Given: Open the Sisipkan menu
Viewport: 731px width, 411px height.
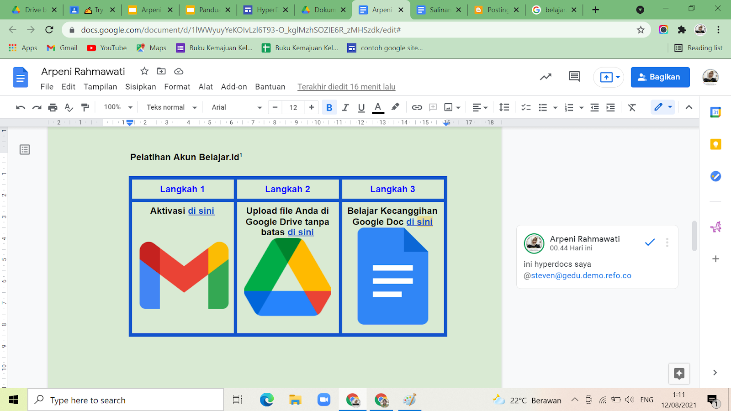Looking at the screenshot, I should (140, 87).
